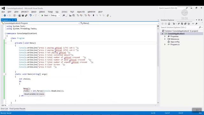Viewport: 204px width, 115px height.
Task: Click Solution Explorer Properties wrench icon
Action: coord(196,24)
